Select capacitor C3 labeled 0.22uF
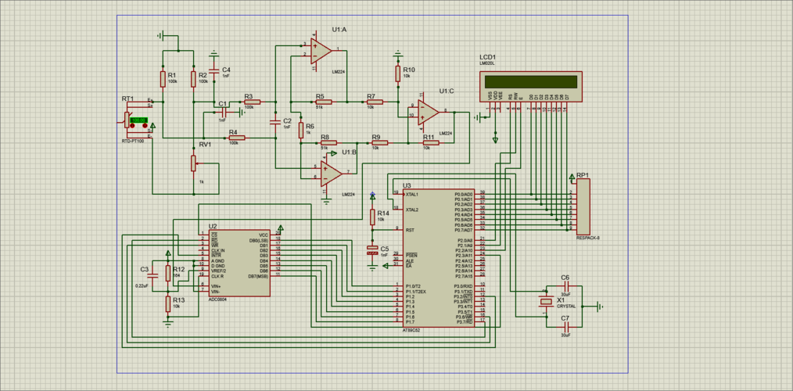793x391 pixels. pyautogui.click(x=152, y=273)
